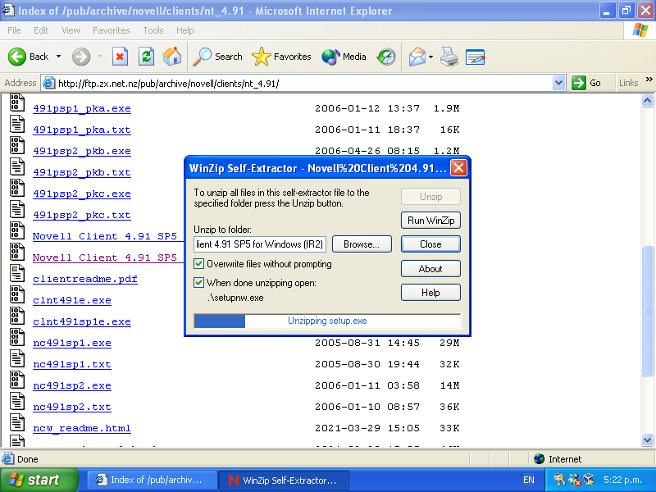Open the View menu
This screenshot has width=656, height=492.
tap(71, 30)
